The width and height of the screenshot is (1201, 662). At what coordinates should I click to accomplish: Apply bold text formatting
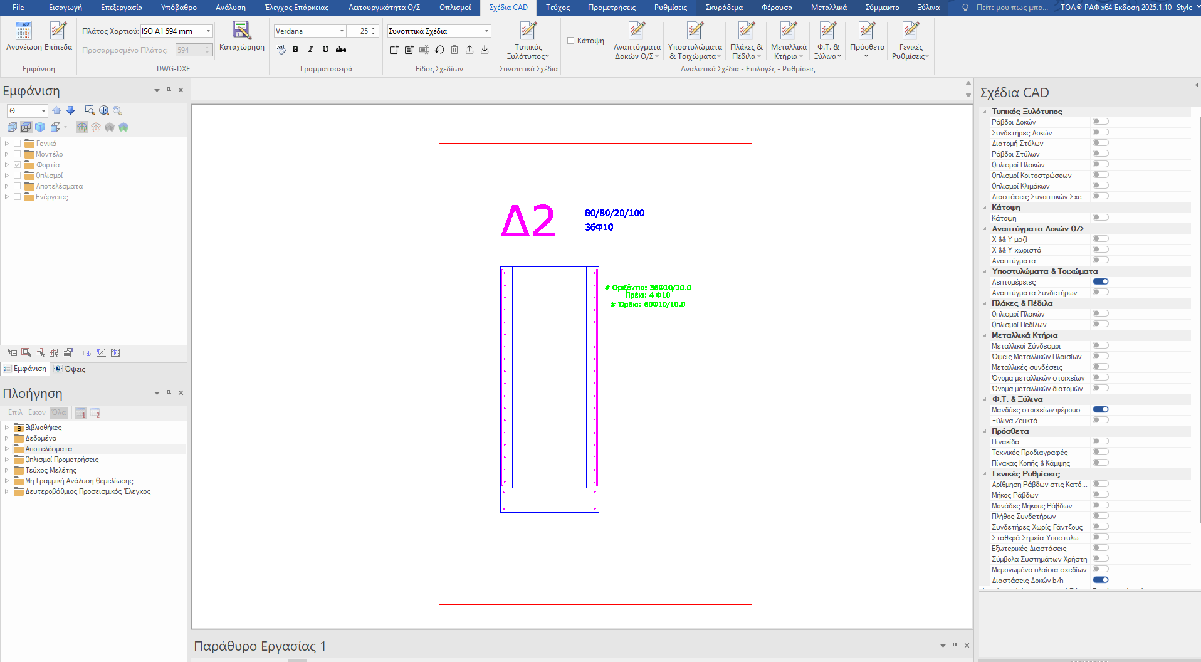pos(295,50)
